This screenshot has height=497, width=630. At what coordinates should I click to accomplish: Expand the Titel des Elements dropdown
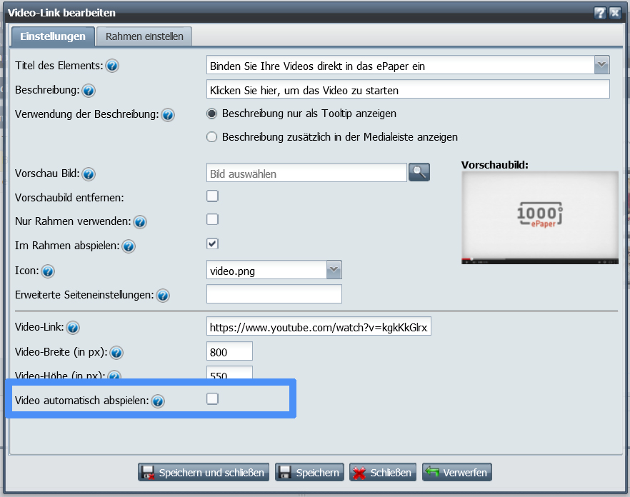tap(601, 65)
